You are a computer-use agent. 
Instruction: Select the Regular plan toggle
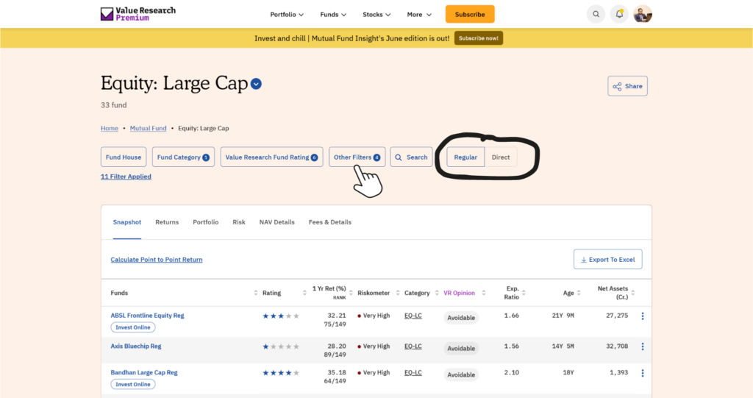[x=465, y=157]
